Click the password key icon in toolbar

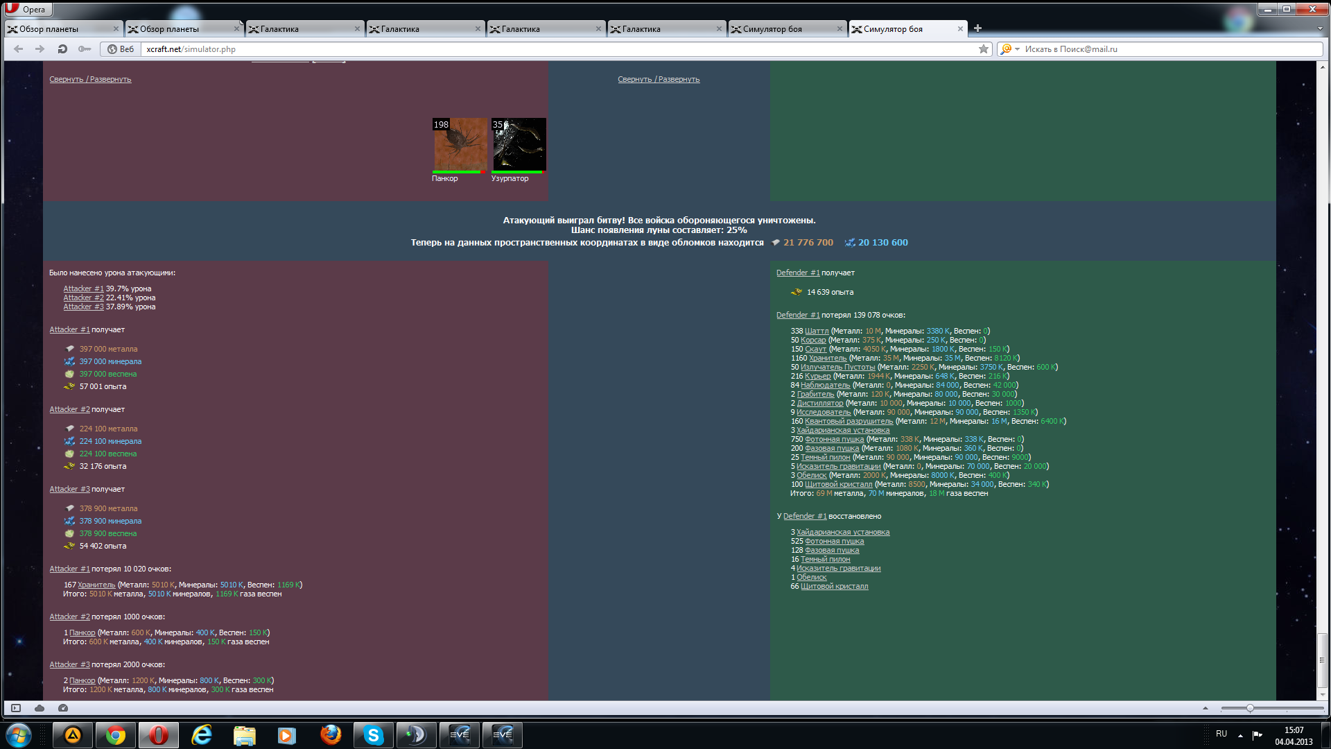[85, 49]
